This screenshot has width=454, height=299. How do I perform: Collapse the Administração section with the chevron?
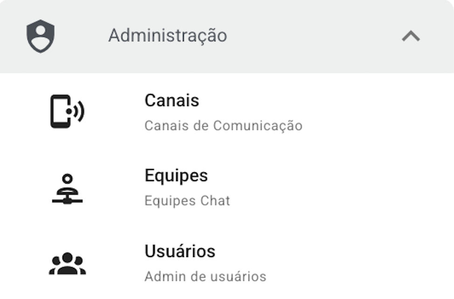tap(411, 36)
